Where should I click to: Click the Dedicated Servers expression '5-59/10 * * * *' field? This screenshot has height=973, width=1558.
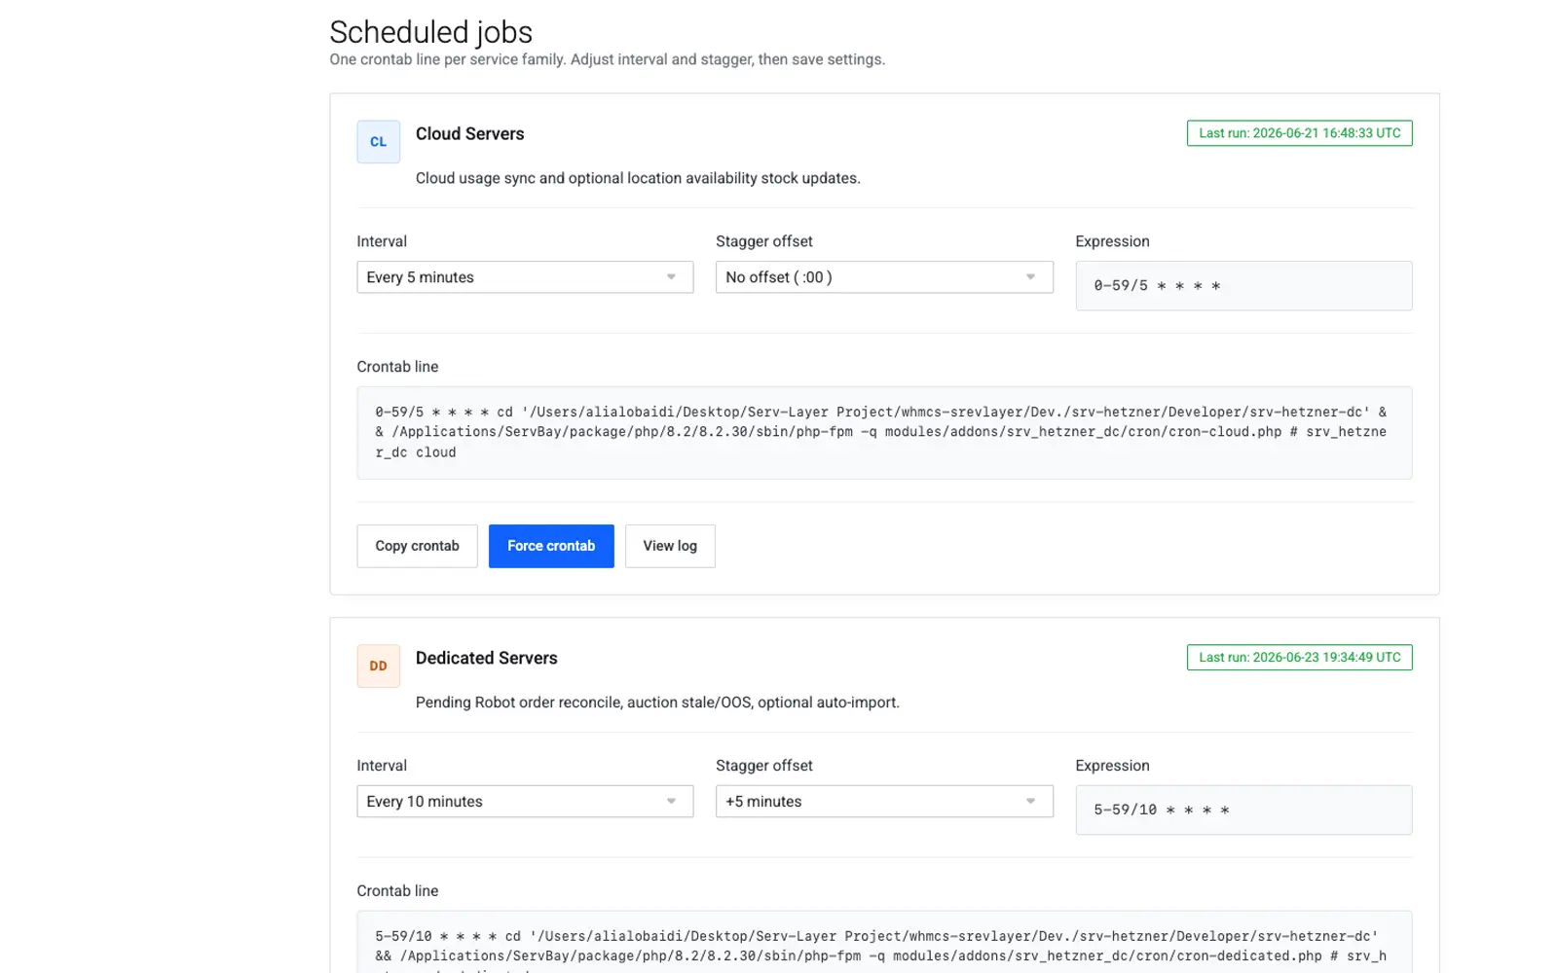click(1243, 811)
